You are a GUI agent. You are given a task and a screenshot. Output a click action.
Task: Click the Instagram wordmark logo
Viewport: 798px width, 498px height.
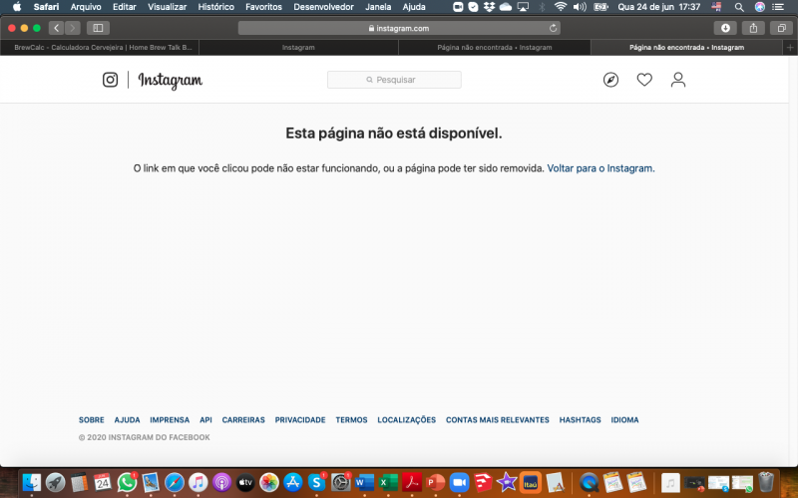pyautogui.click(x=170, y=81)
